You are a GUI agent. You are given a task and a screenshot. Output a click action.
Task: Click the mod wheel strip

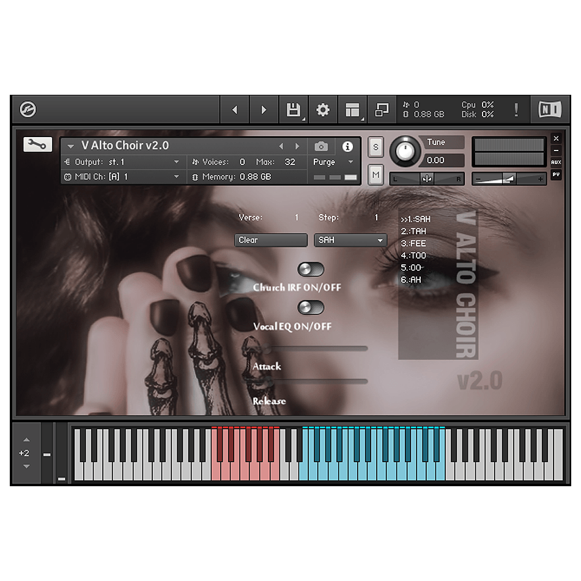click(62, 453)
